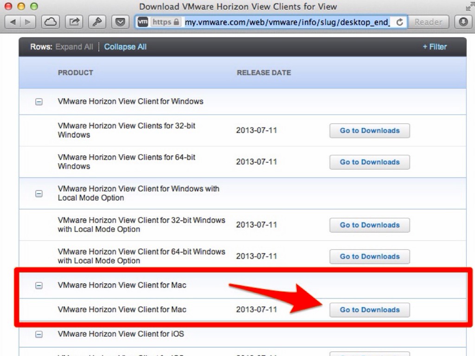Screen dimensions: 475x356
Task: Click the Pocket save toolbar icon
Action: coord(120,22)
